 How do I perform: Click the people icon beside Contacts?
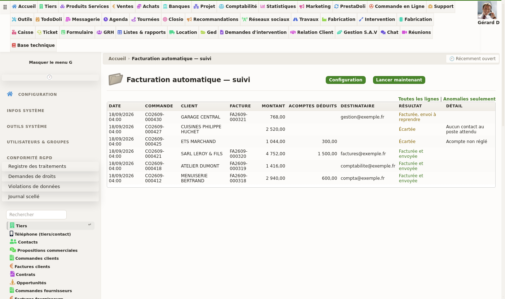point(13,242)
